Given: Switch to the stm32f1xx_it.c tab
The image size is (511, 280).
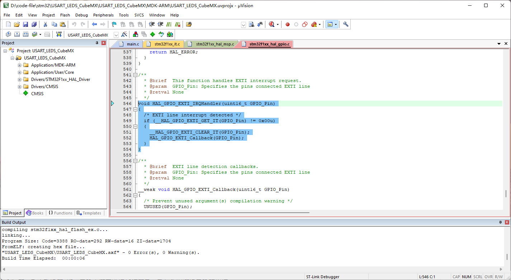Looking at the screenshot, I should pyautogui.click(x=163, y=44).
